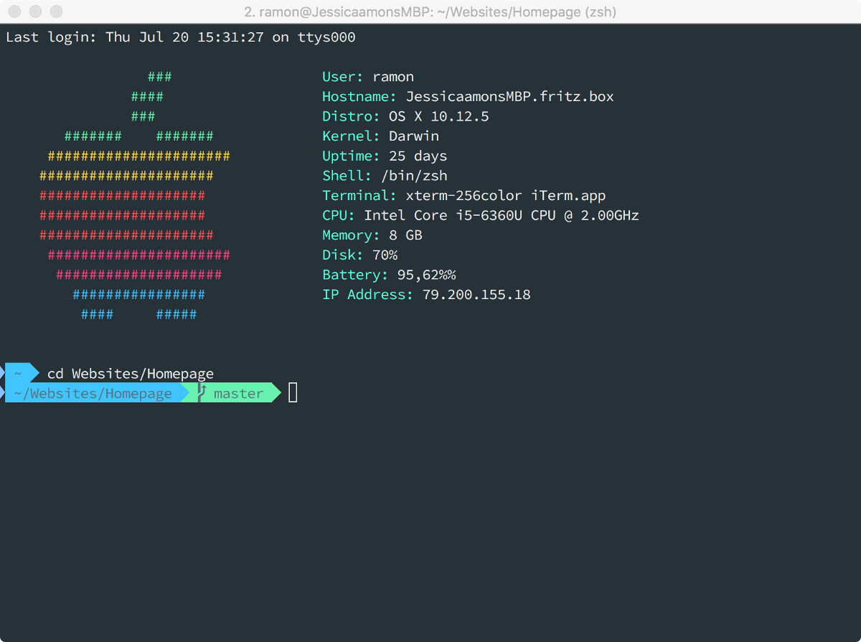Click the '70%' disk value

coord(385,255)
